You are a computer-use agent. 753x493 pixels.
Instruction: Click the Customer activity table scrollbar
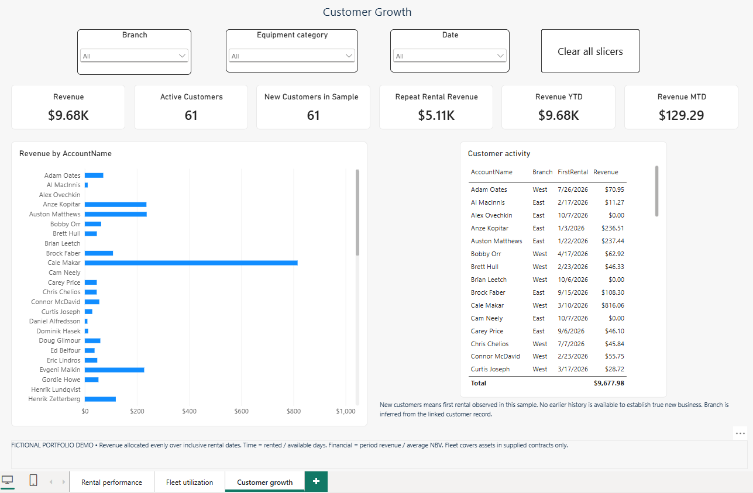[656, 191]
